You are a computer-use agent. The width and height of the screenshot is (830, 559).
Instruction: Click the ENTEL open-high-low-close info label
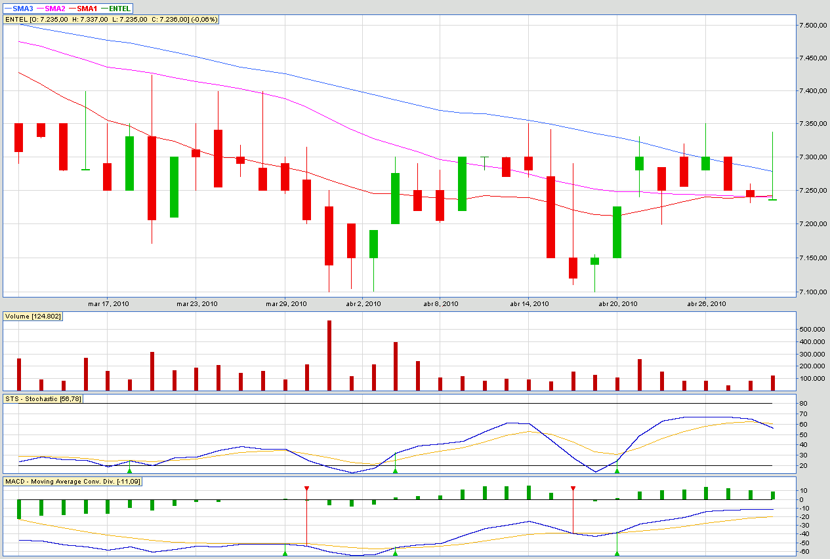pos(112,20)
